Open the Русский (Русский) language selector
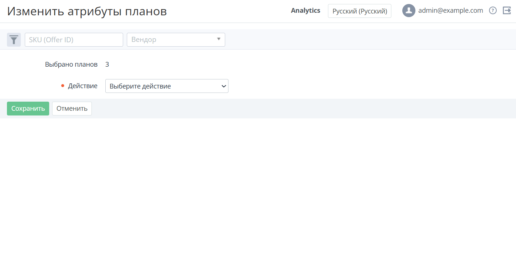The width and height of the screenshot is (516, 255). (360, 11)
